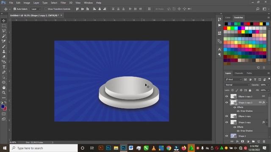Image resolution: width=271 pixels, height=152 pixels.
Task: Click the Change Screen Mode icon
Action: coord(4,119)
